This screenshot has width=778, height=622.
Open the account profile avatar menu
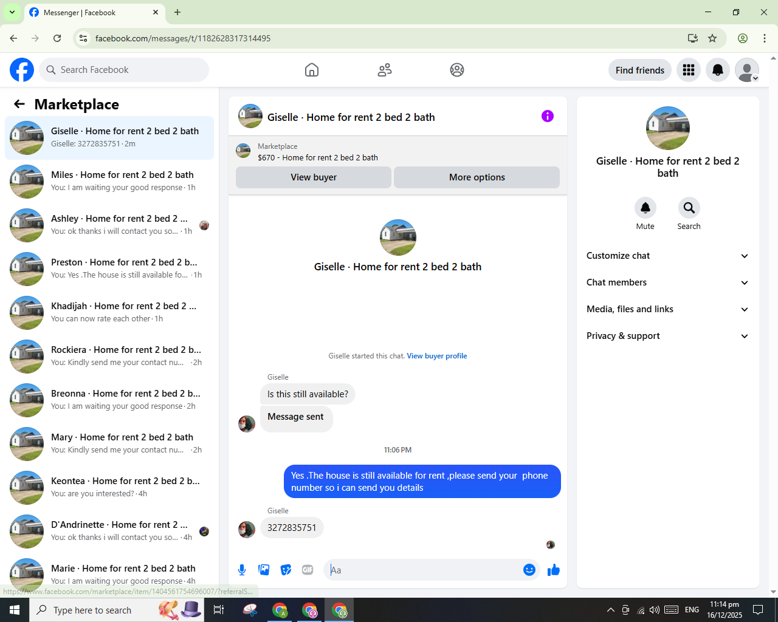pyautogui.click(x=747, y=70)
